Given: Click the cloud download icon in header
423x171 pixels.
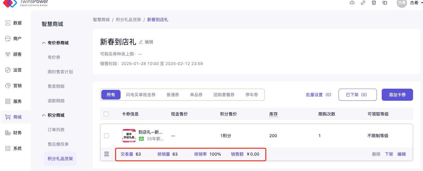Looking at the screenshot, I should [352, 3].
